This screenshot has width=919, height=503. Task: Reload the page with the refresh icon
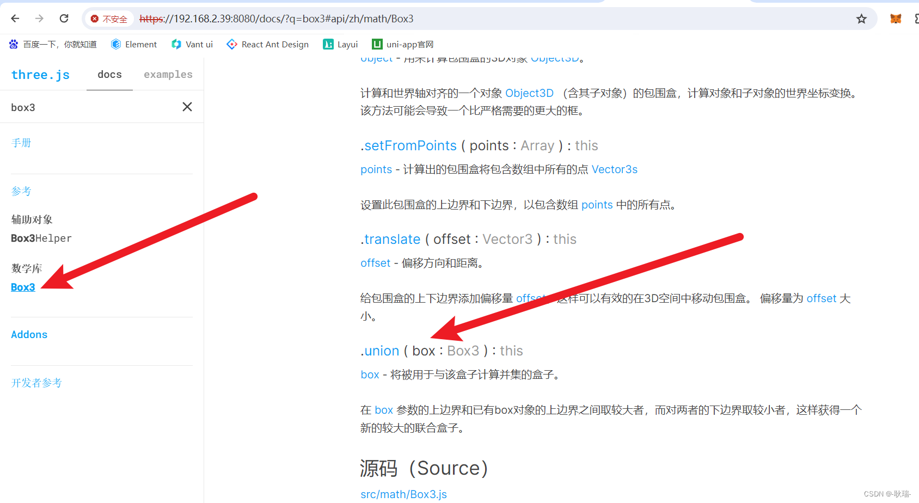(64, 19)
